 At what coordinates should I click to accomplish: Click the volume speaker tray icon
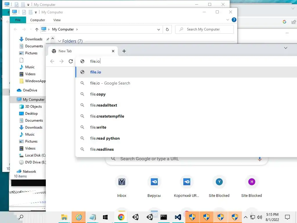[260, 217]
